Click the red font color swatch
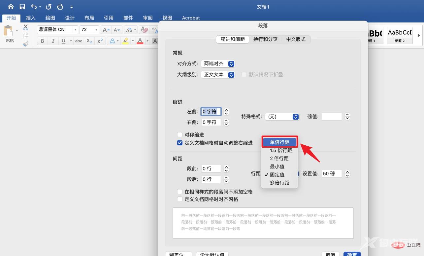Screen dimensions: 424x256 tap(140, 41)
